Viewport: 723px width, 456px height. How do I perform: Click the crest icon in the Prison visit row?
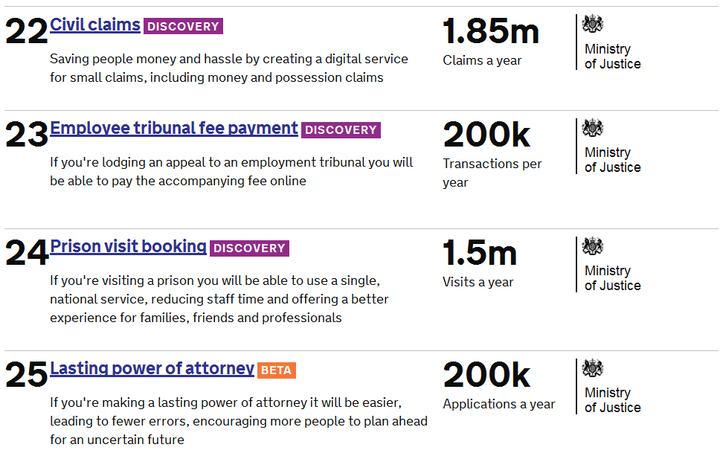click(593, 245)
